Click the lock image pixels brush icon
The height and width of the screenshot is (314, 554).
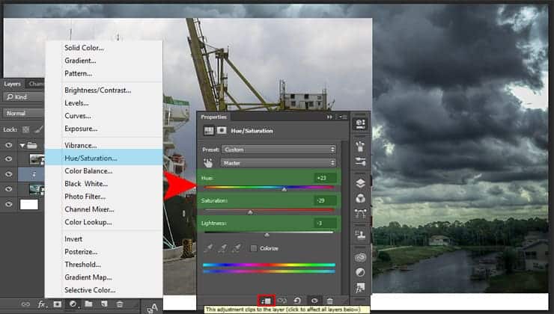(x=38, y=129)
